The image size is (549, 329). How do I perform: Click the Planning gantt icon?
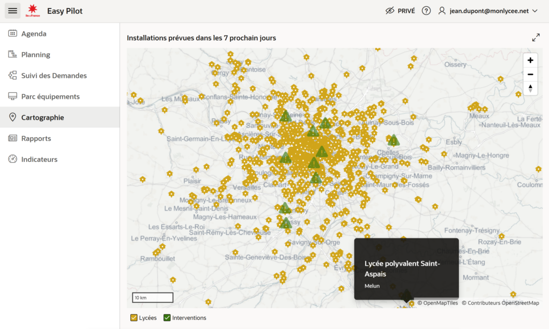click(x=13, y=54)
